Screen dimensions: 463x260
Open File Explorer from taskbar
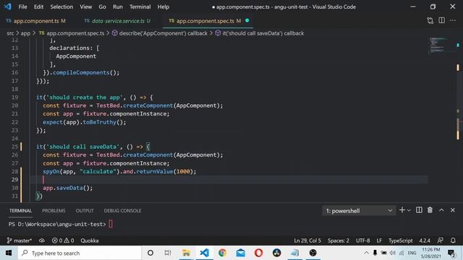tap(186, 253)
